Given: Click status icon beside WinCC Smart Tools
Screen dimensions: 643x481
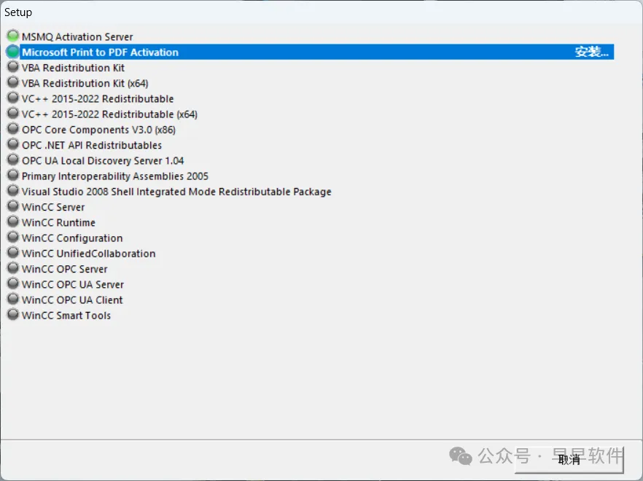Looking at the screenshot, I should coord(13,315).
